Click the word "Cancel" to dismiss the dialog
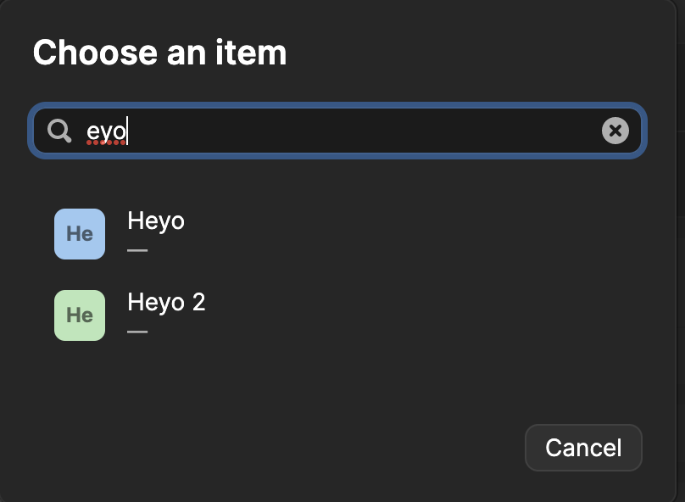 [x=583, y=448]
